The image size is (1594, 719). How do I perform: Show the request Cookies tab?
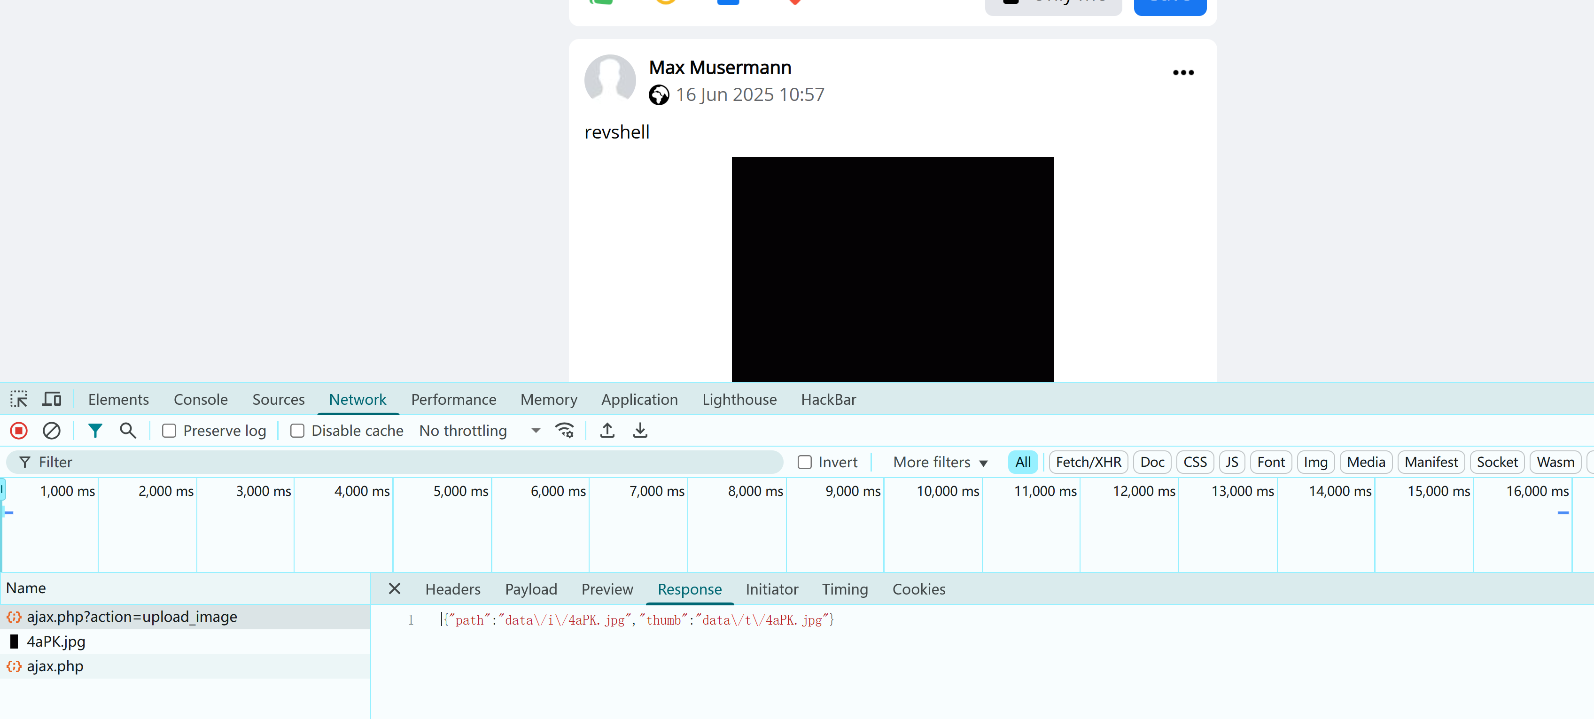tap(919, 589)
